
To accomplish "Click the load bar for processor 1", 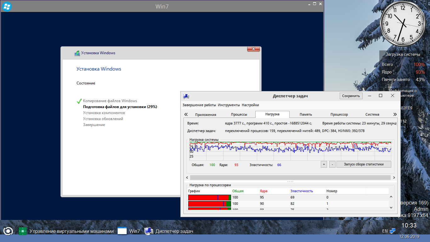I will tap(210, 204).
